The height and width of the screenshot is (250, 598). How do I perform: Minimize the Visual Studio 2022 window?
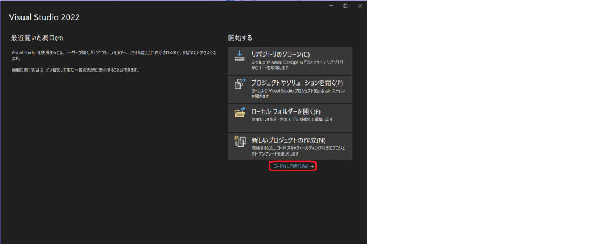(x=331, y=5)
